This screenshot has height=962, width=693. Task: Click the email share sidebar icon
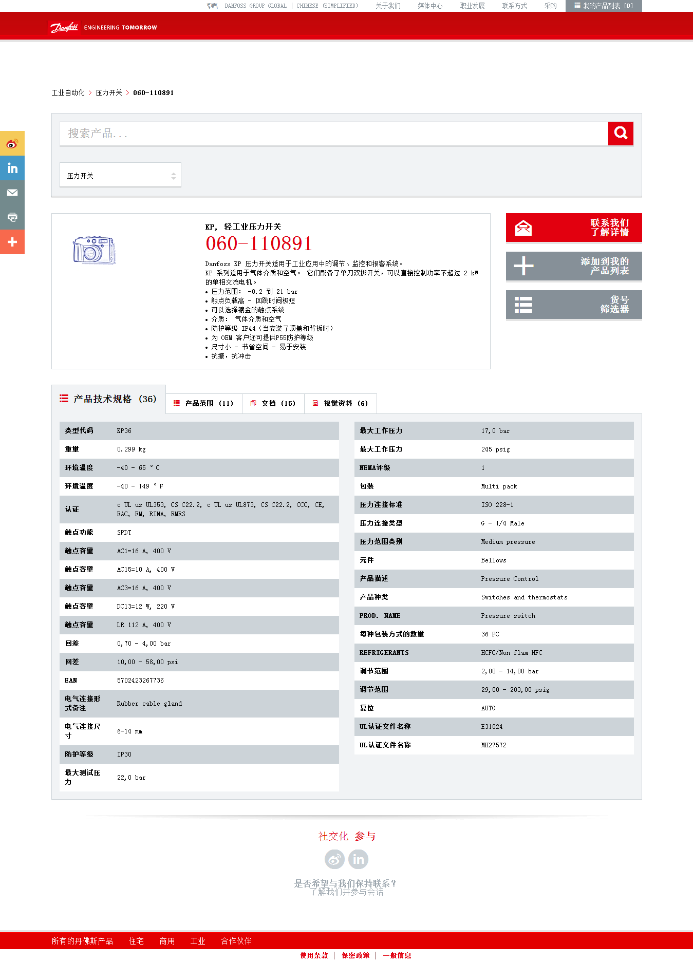point(12,193)
